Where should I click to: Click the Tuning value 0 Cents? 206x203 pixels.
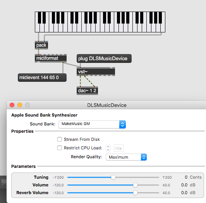point(193,177)
